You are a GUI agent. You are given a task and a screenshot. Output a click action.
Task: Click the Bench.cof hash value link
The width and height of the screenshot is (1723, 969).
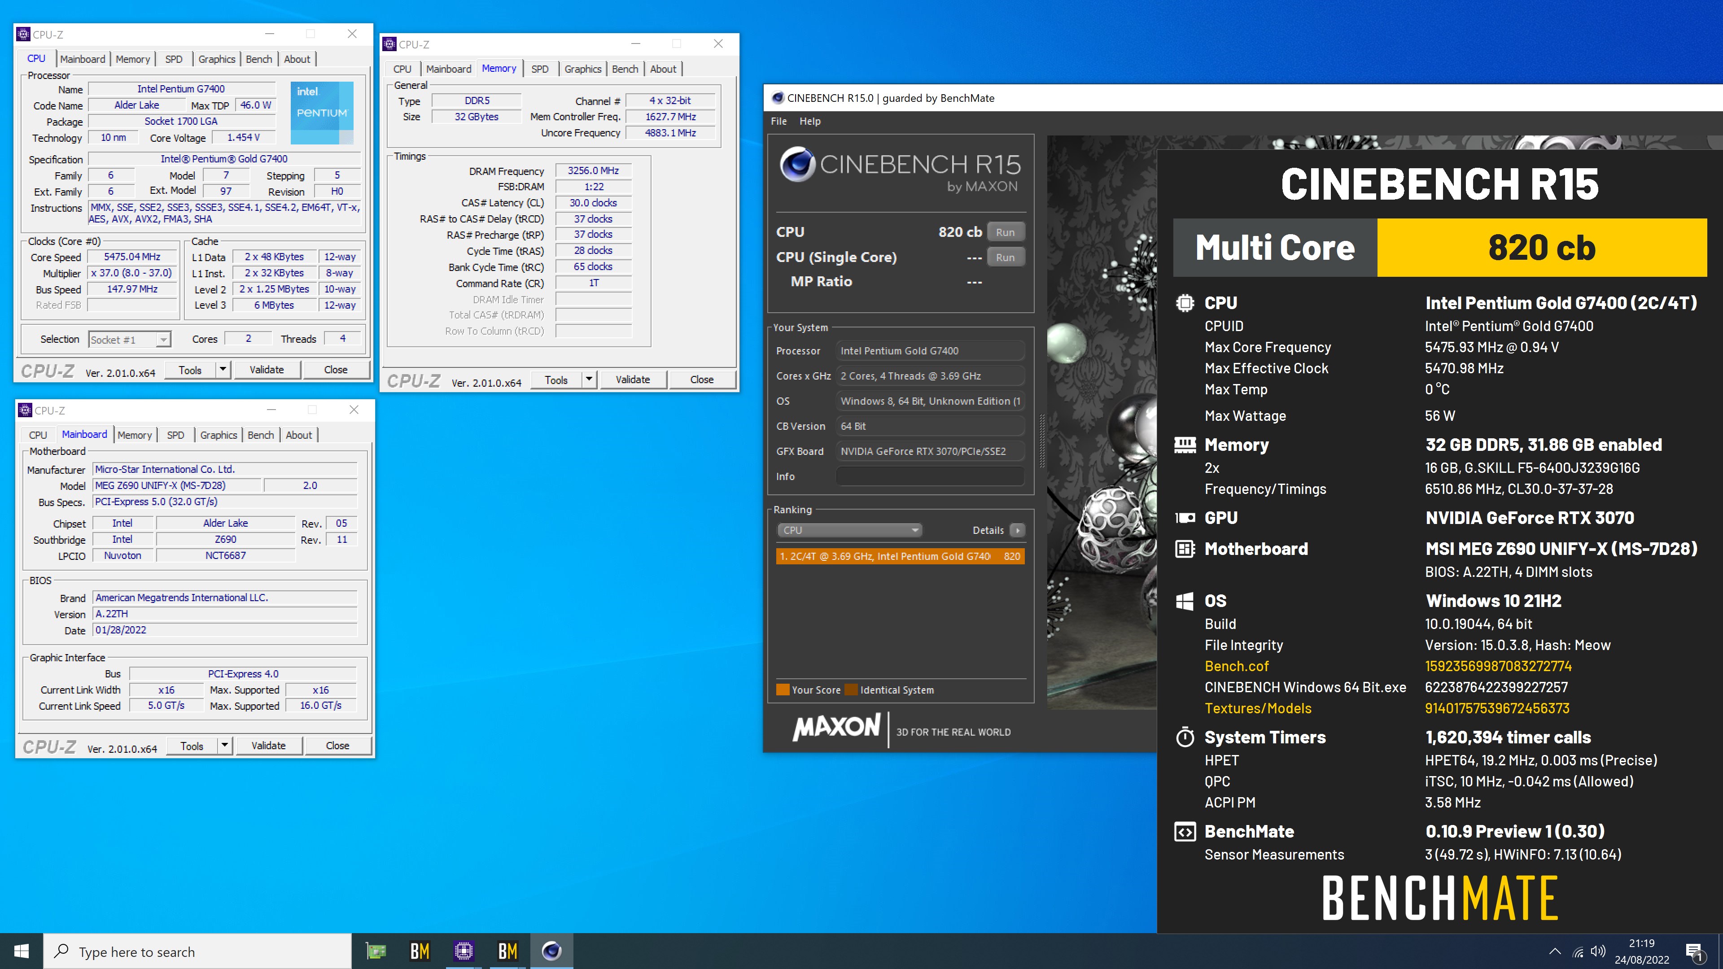click(1498, 666)
